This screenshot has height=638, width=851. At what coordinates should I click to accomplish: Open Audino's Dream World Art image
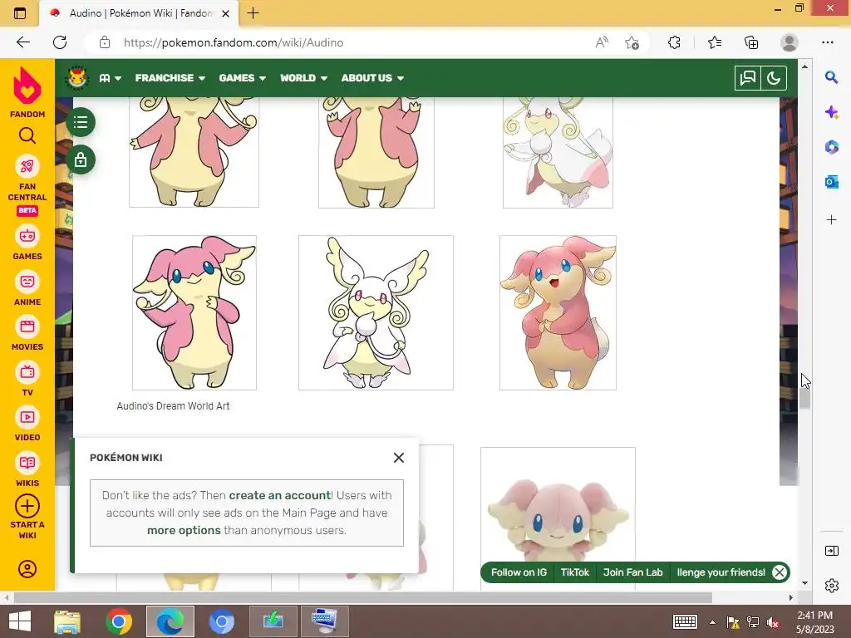click(194, 312)
